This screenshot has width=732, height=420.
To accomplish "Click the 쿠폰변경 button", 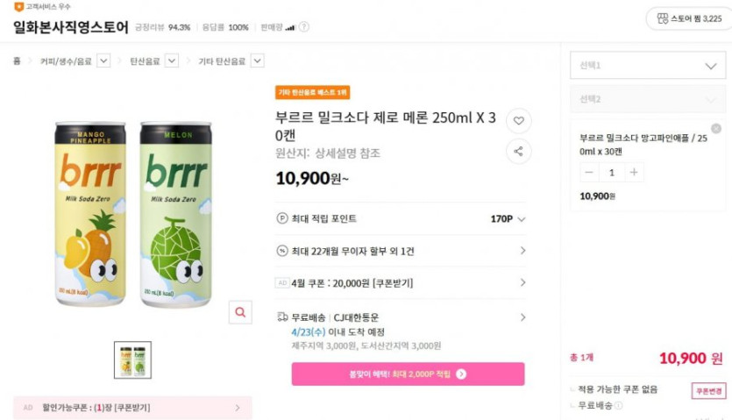I will click(707, 391).
